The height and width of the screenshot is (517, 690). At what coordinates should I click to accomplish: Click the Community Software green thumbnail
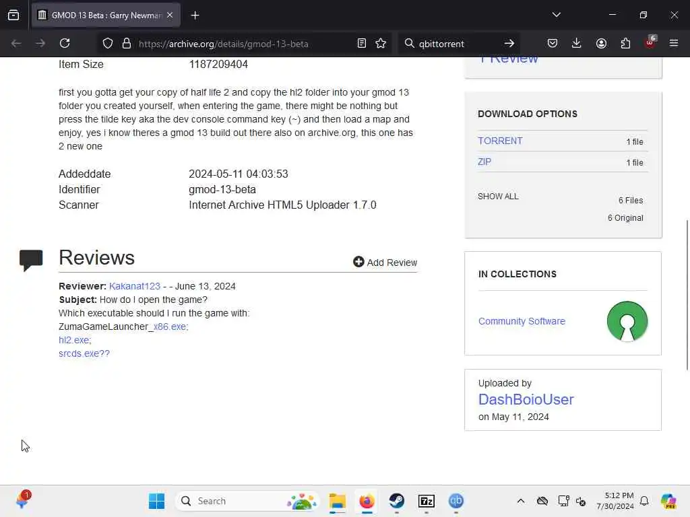click(x=627, y=321)
